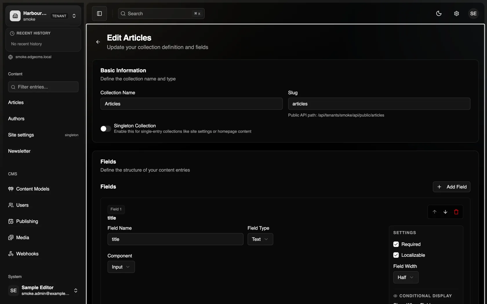The height and width of the screenshot is (304, 487).
Task: Click the Filter entries input
Action: point(43,87)
